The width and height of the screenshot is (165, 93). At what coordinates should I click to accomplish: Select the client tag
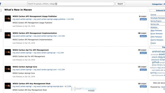(x=154, y=57)
